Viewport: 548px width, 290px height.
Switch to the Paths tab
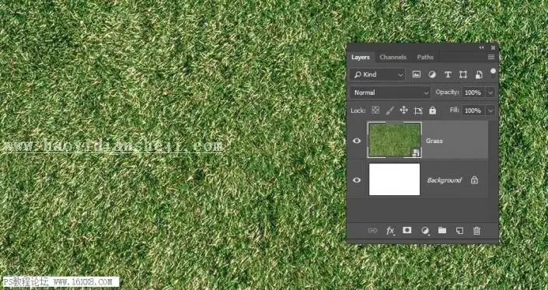pyautogui.click(x=425, y=57)
